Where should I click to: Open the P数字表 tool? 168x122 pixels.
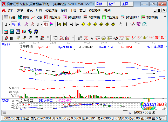(x=92, y=17)
